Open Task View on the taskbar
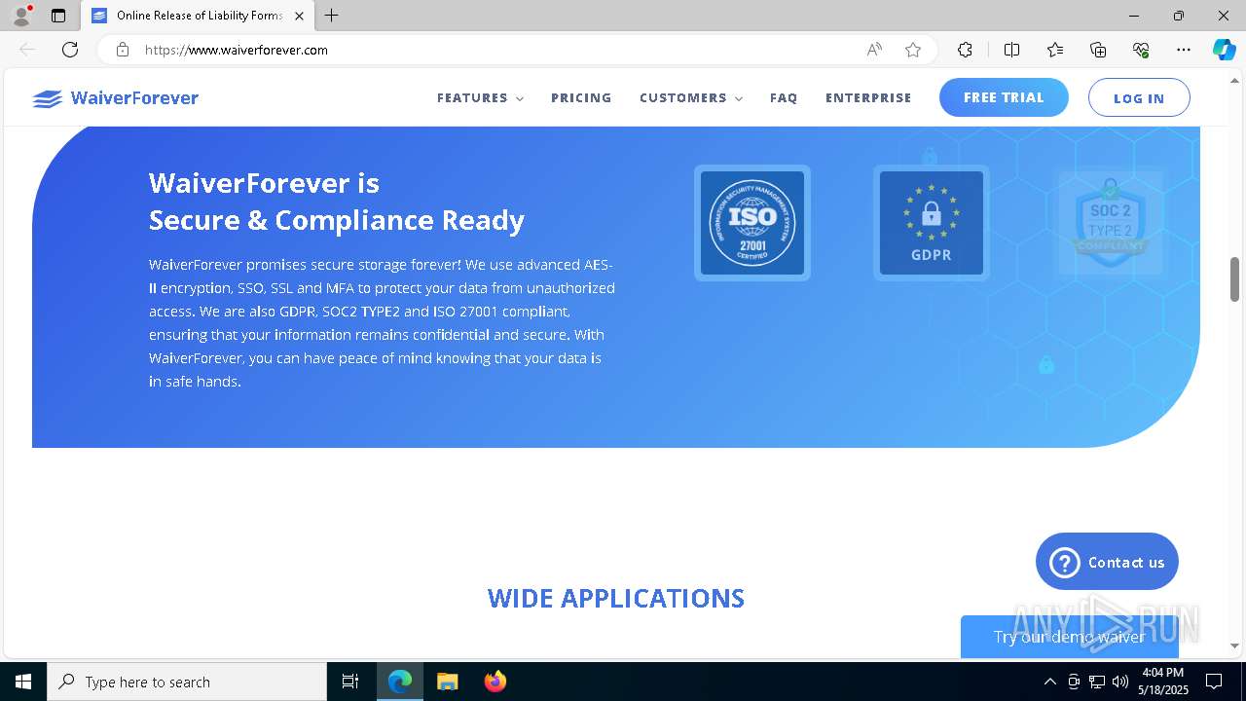Viewport: 1246px width, 701px height. click(x=350, y=682)
